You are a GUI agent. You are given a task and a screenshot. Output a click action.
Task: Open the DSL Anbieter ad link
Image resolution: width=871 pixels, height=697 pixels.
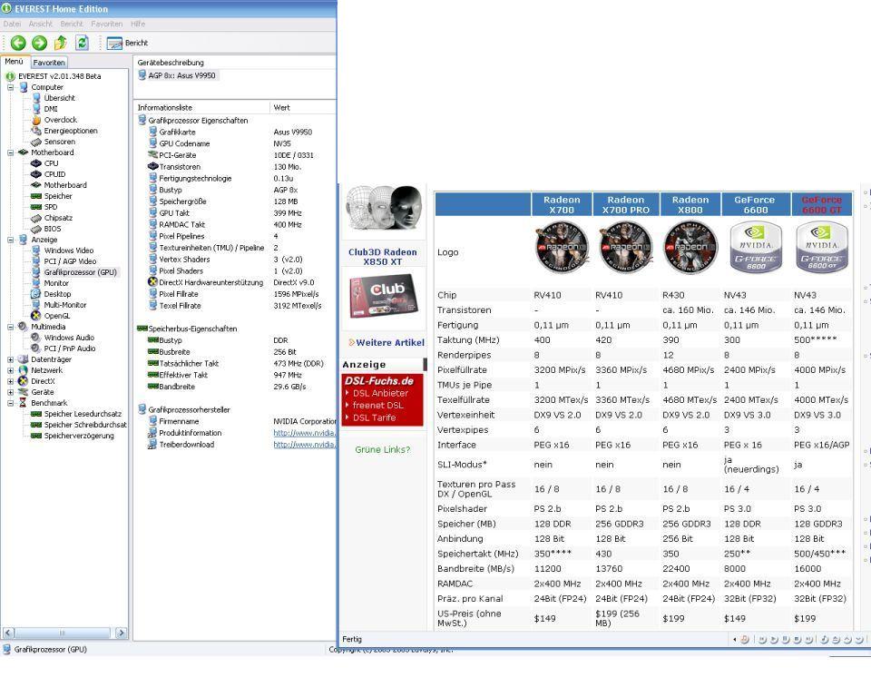380,393
